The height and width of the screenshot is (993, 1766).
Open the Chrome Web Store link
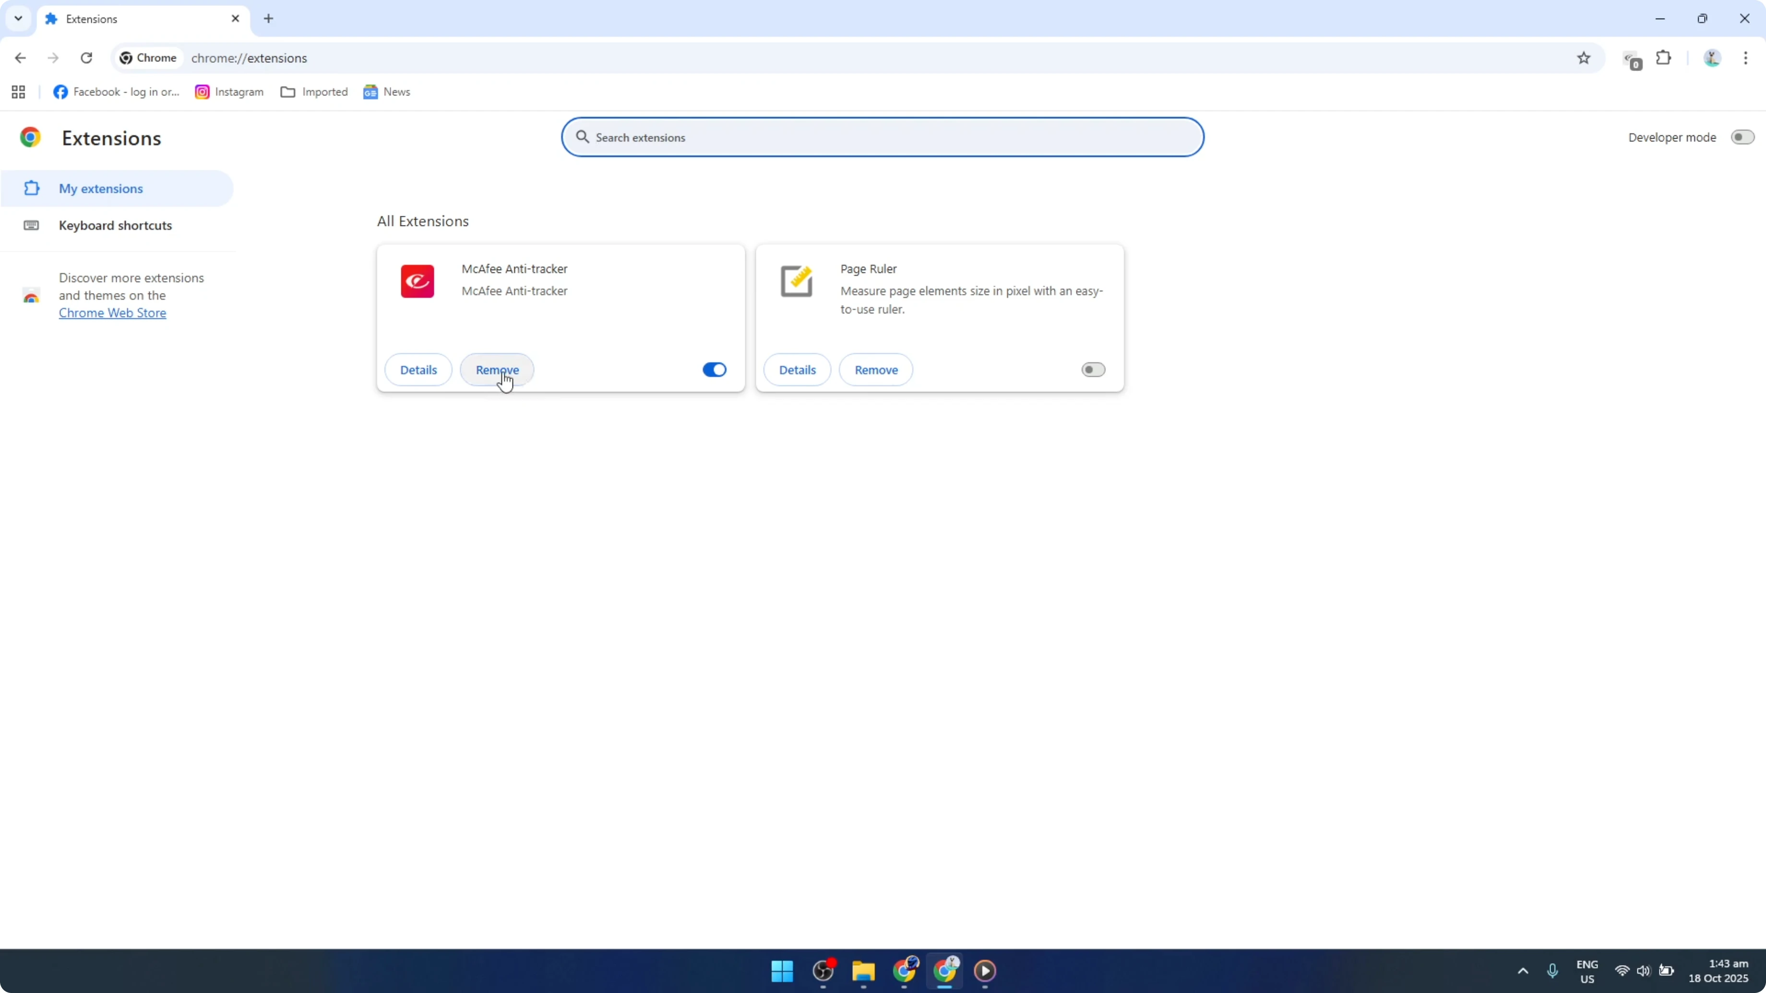[x=112, y=313]
